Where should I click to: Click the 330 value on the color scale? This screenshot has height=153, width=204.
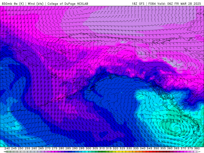click(129, 148)
